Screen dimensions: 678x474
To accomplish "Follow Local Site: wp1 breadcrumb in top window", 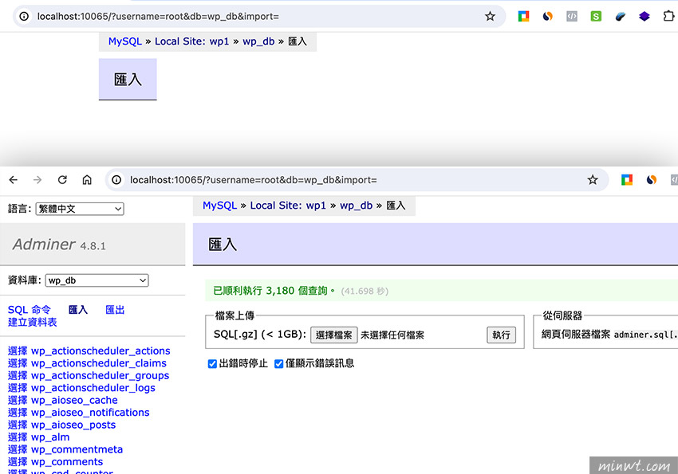I will click(192, 41).
